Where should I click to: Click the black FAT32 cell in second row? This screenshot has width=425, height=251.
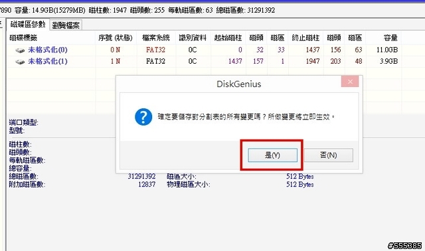(155, 61)
